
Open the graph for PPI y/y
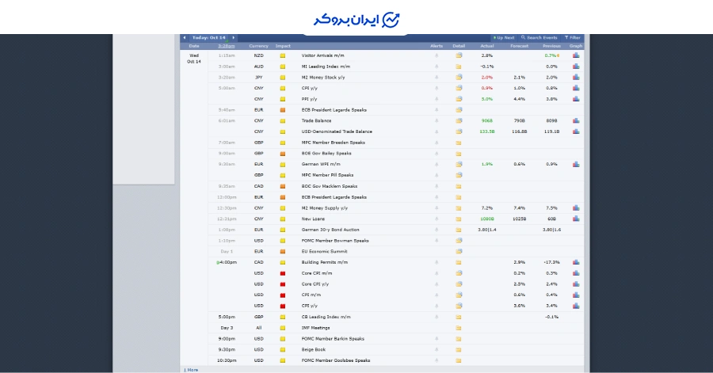(576, 99)
